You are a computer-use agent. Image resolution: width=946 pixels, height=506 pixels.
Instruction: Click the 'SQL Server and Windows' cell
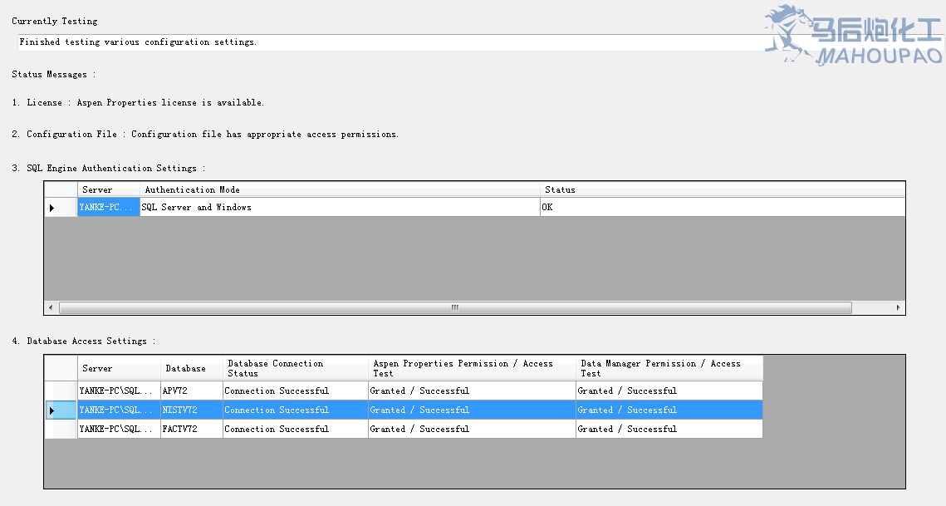340,207
